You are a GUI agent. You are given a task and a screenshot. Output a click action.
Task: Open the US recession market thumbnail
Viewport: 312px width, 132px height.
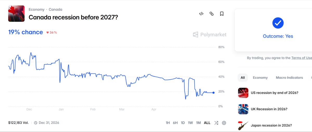pos(243,93)
